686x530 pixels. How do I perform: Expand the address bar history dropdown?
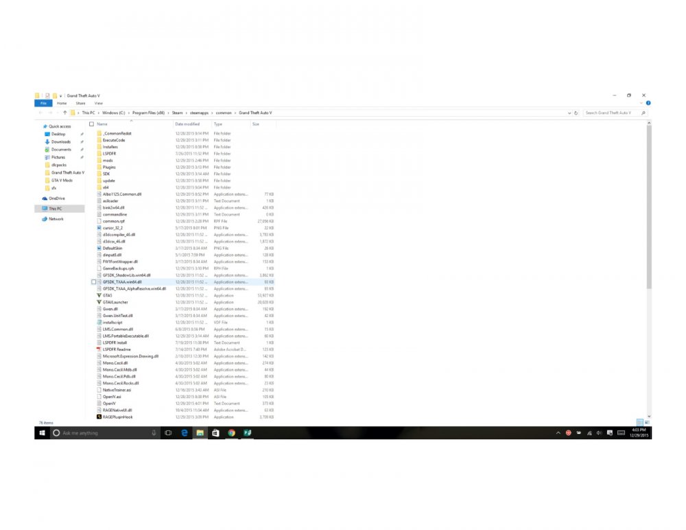[x=569, y=113]
